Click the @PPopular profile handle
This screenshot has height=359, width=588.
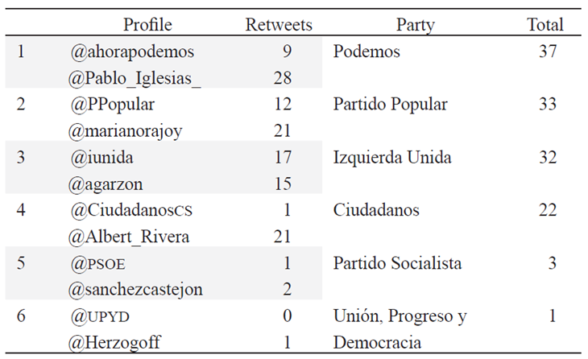pyautogui.click(x=113, y=105)
